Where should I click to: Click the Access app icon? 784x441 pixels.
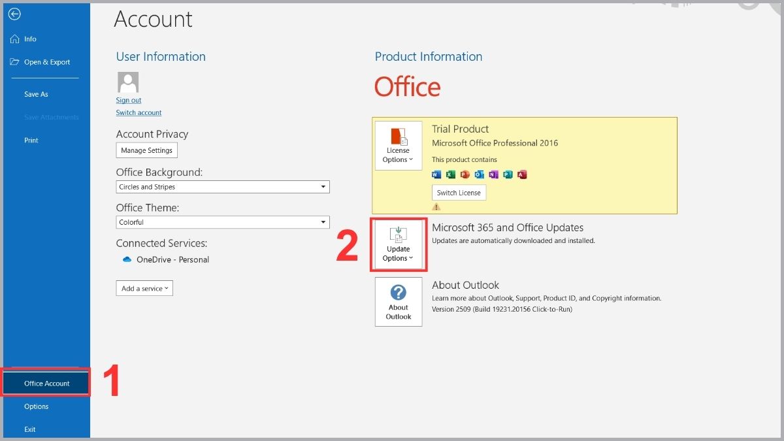click(522, 174)
